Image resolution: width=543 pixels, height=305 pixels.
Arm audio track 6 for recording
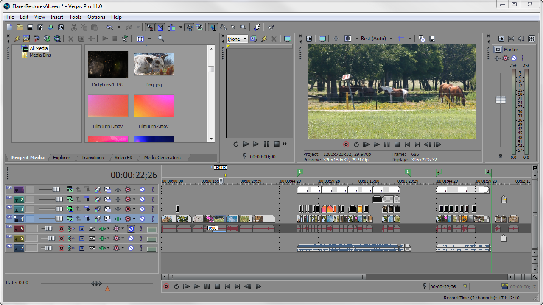click(61, 238)
